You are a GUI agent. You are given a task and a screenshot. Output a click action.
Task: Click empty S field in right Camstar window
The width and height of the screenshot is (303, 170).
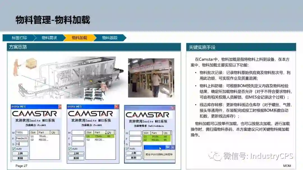[135, 144]
